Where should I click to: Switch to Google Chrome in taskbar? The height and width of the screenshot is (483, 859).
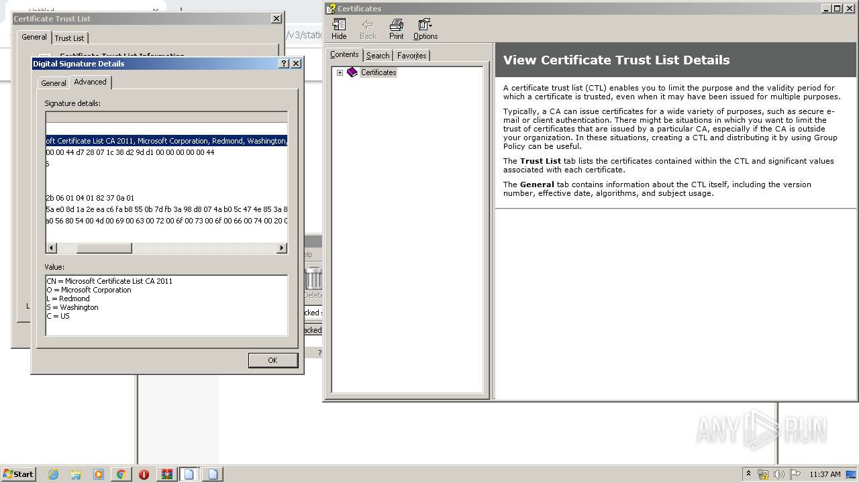tap(121, 474)
